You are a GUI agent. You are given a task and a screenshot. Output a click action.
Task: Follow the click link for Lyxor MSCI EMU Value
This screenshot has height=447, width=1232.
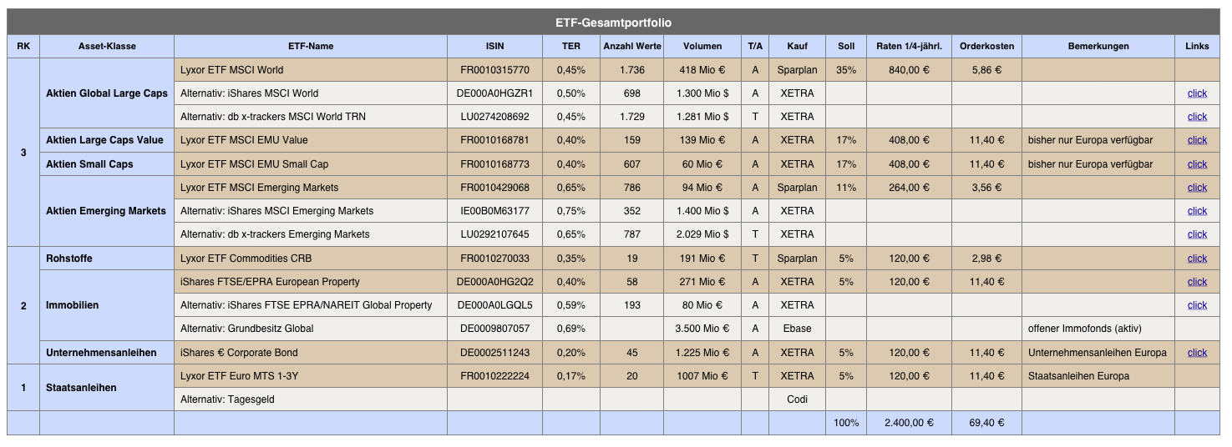tap(1196, 140)
